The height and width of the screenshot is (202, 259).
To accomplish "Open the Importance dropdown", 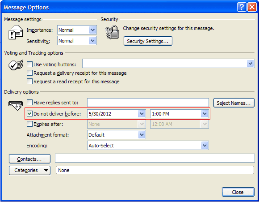I will (x=93, y=30).
